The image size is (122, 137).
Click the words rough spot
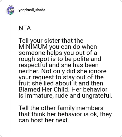(x=34, y=59)
